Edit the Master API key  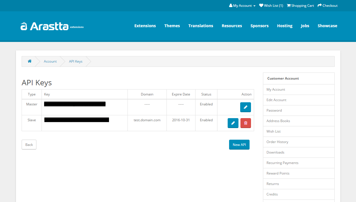coord(245,107)
